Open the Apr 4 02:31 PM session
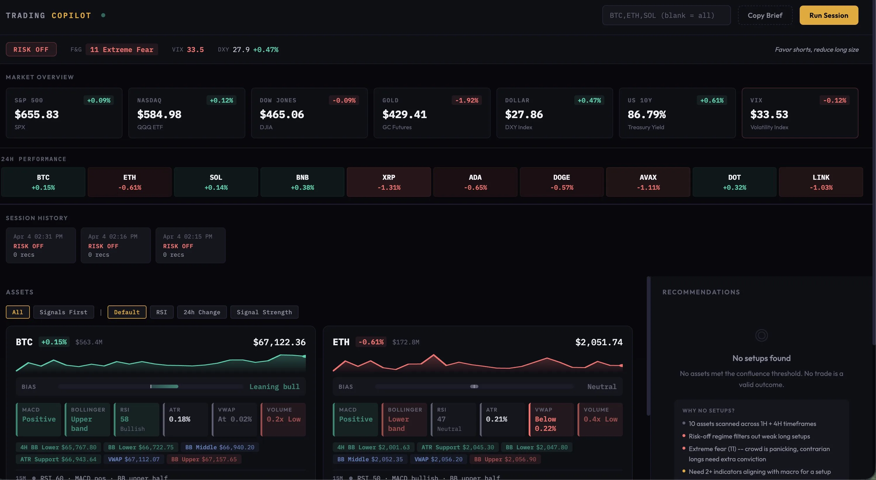876x480 pixels. coord(41,246)
